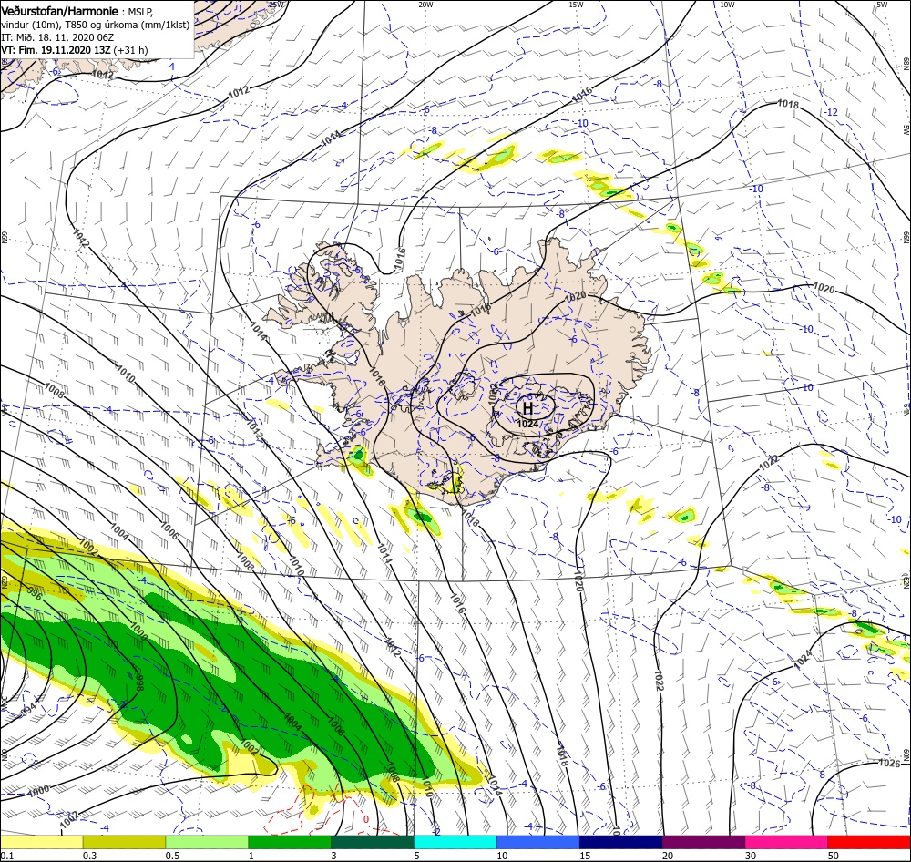Click the 15W longitude label
911x862 pixels.
(x=576, y=4)
